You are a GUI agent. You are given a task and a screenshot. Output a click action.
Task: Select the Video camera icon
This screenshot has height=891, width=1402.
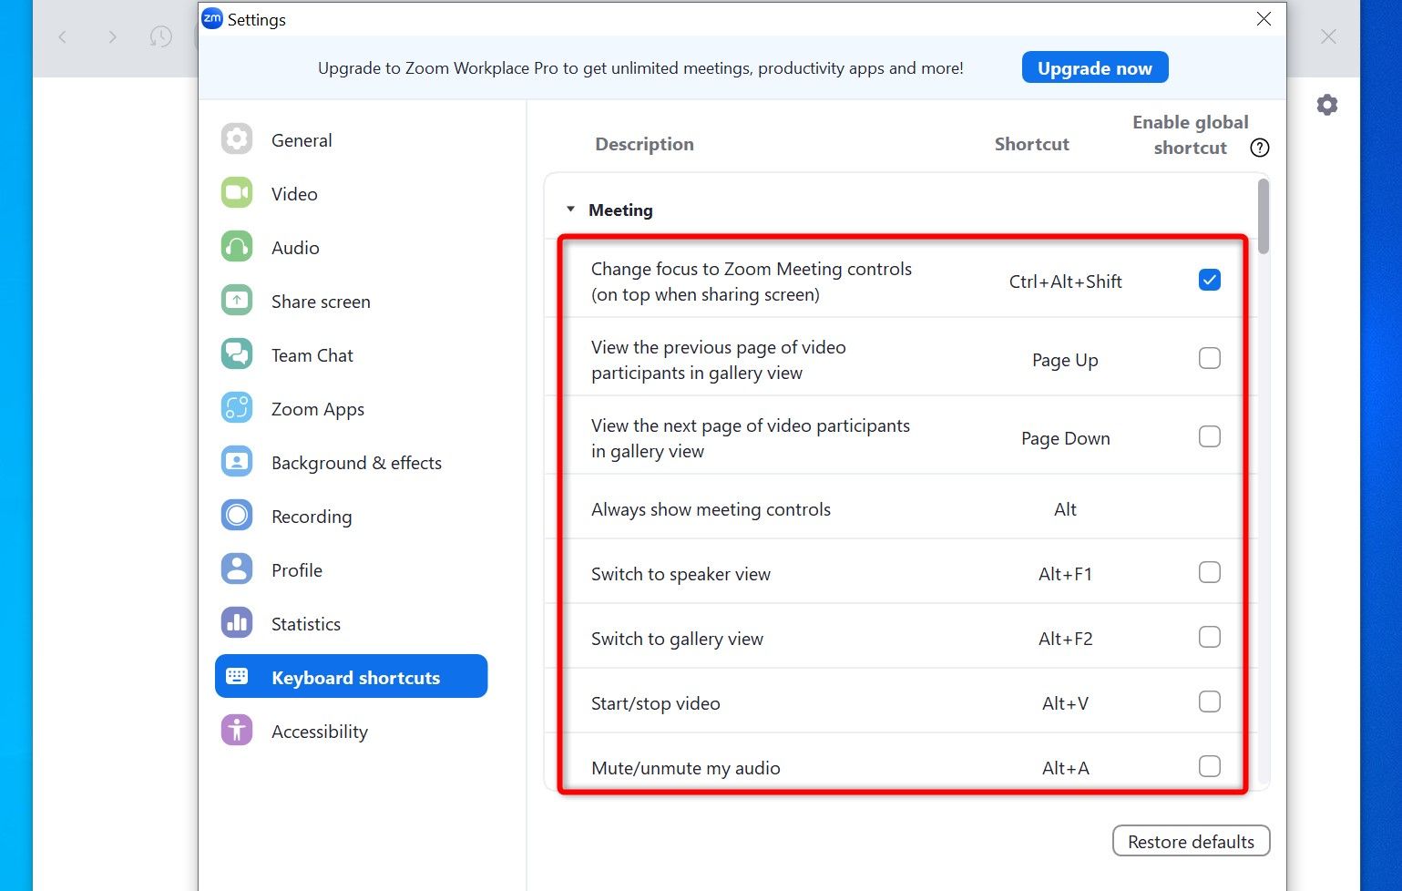pyautogui.click(x=237, y=193)
